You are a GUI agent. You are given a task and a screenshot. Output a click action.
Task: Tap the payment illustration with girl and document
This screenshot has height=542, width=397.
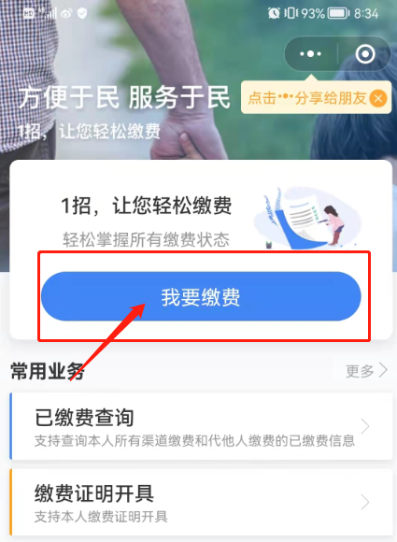coord(306,218)
